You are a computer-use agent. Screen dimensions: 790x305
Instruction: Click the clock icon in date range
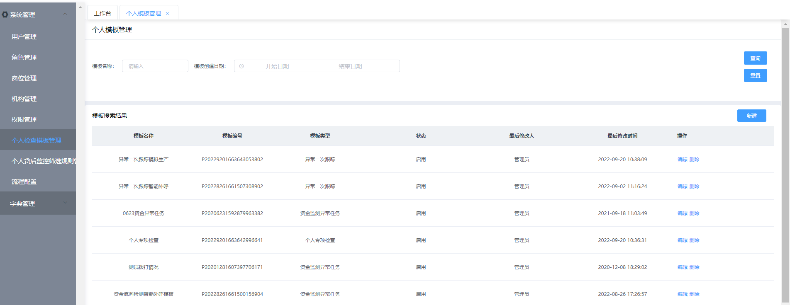coord(241,66)
